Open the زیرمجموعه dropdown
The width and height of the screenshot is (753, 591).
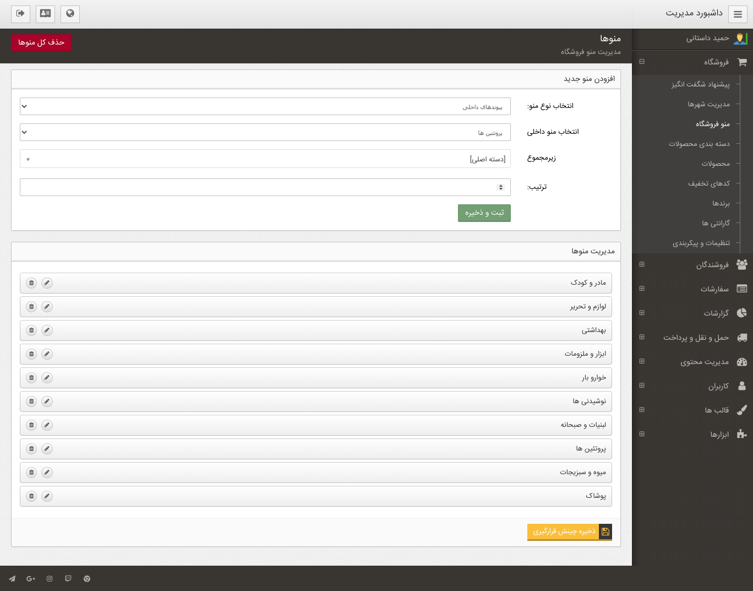tap(265, 159)
